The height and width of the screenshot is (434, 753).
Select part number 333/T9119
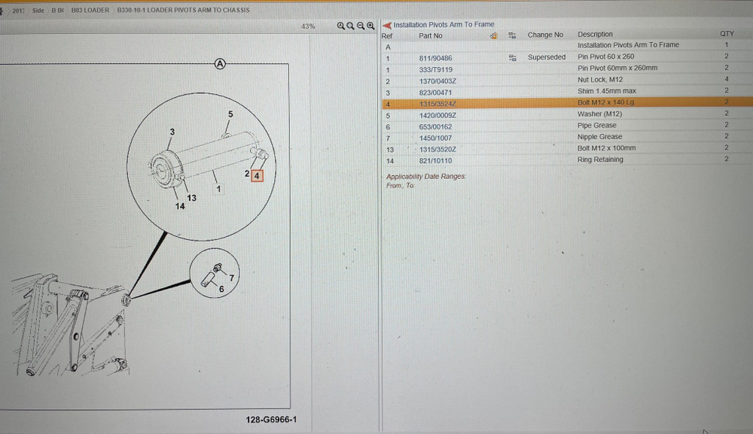coord(435,69)
